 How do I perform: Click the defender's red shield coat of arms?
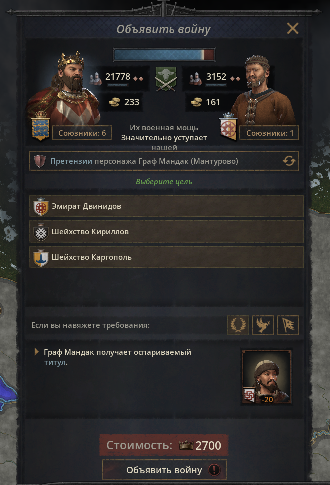[x=228, y=127]
